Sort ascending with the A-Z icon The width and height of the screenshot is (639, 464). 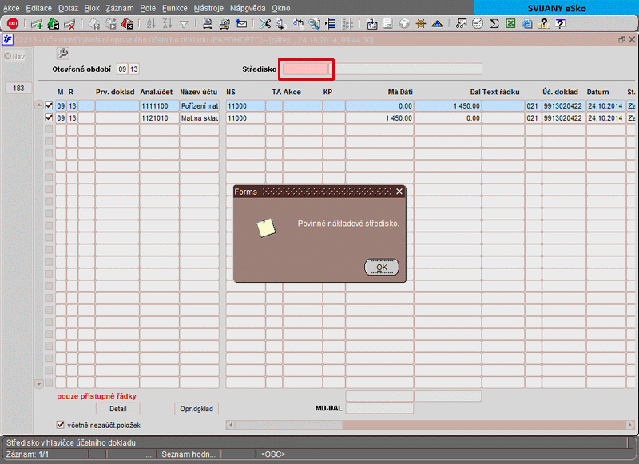pos(151,24)
